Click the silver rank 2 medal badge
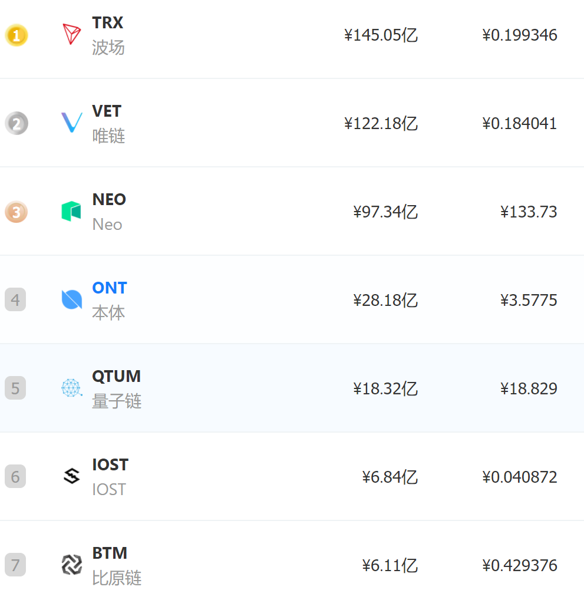Screen dimensions: 584x590 pyautogui.click(x=16, y=123)
